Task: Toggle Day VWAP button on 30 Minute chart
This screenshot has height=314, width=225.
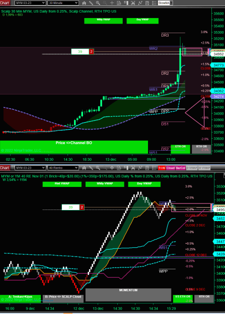Action: (x=142, y=21)
